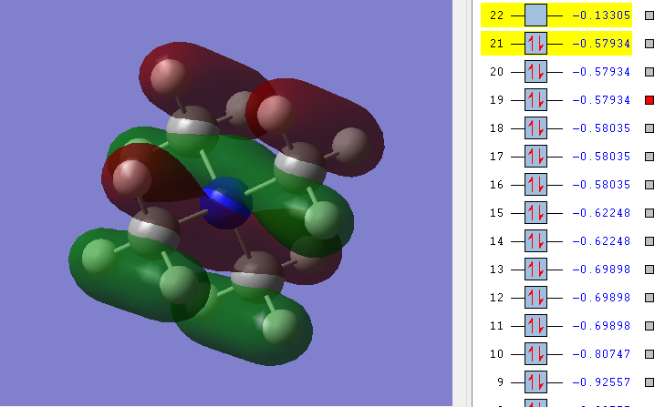
Task: Tick the surface checkbox for orbital 16
Action: click(x=649, y=185)
